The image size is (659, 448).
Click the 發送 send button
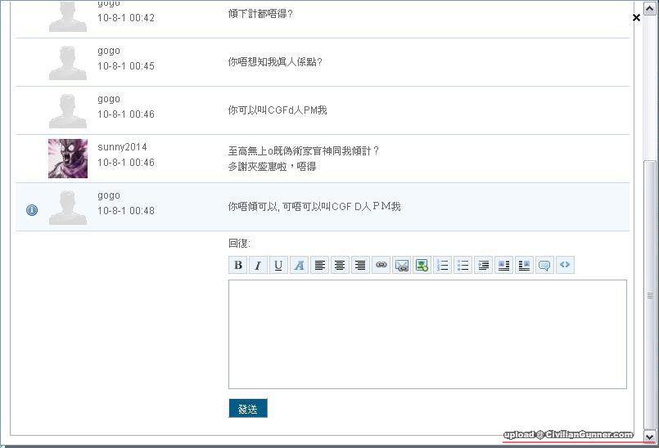(x=248, y=408)
